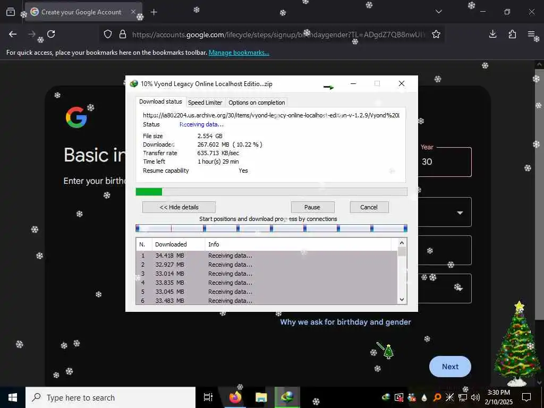Reload the Google signup page

[51, 34]
